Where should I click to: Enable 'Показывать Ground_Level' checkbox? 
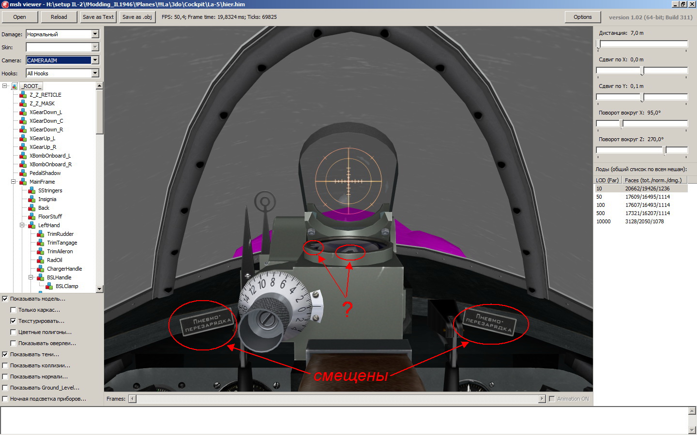5,388
